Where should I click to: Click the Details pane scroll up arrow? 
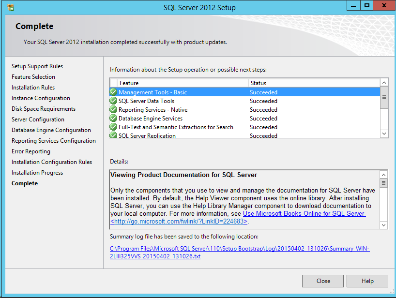click(x=384, y=175)
